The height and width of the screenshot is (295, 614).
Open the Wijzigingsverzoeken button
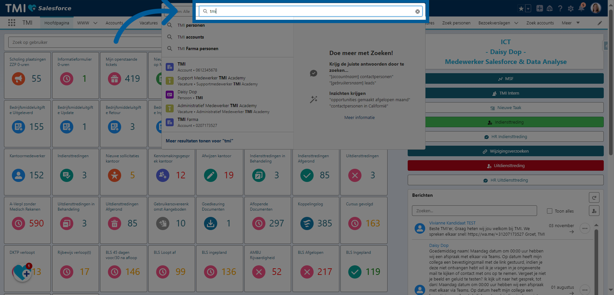[506, 151]
